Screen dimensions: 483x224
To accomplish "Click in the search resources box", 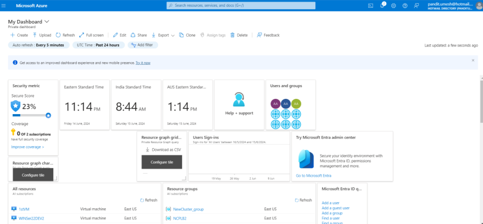I will click(241, 6).
